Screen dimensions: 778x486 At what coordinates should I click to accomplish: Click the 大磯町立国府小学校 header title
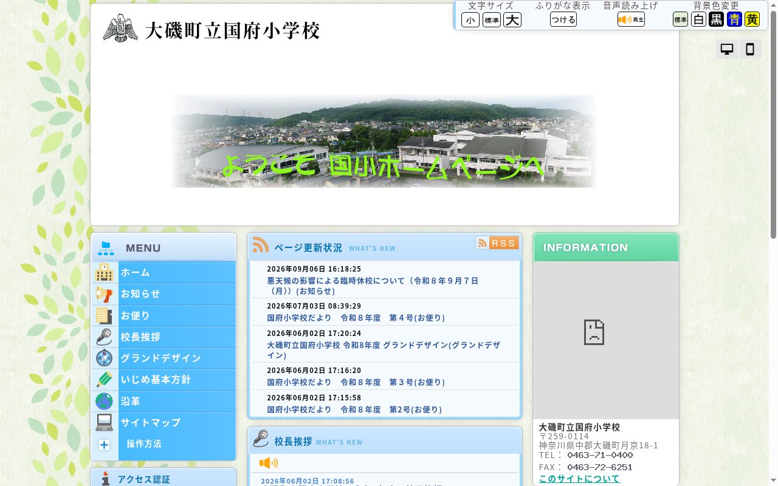tap(232, 30)
